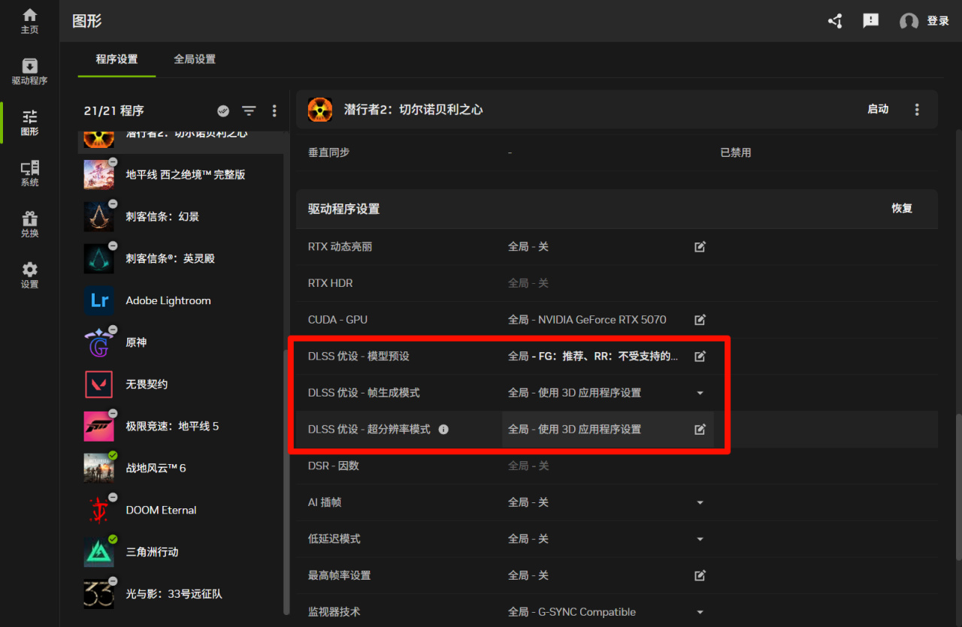Click the 全局 - G-SYNC Compatible value
Viewport: 962px width, 627px height.
coord(572,612)
